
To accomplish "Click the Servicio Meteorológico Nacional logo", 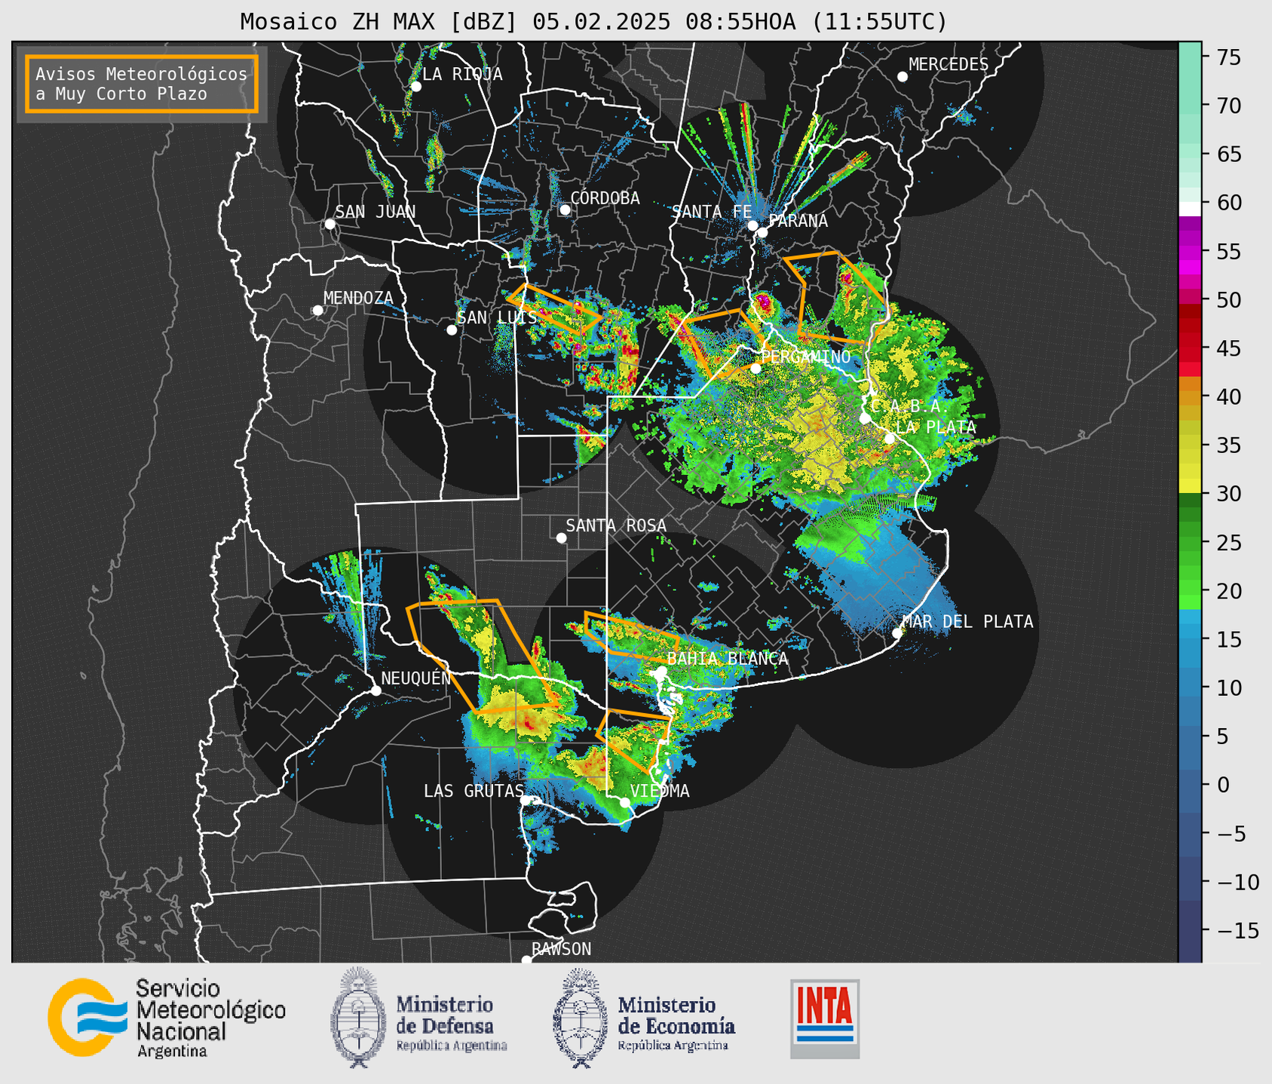I will 88,1017.
